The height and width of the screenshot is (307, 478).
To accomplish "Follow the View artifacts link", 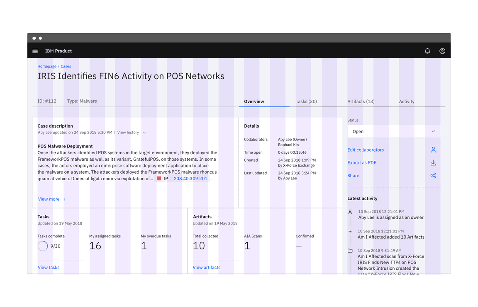I will (207, 268).
